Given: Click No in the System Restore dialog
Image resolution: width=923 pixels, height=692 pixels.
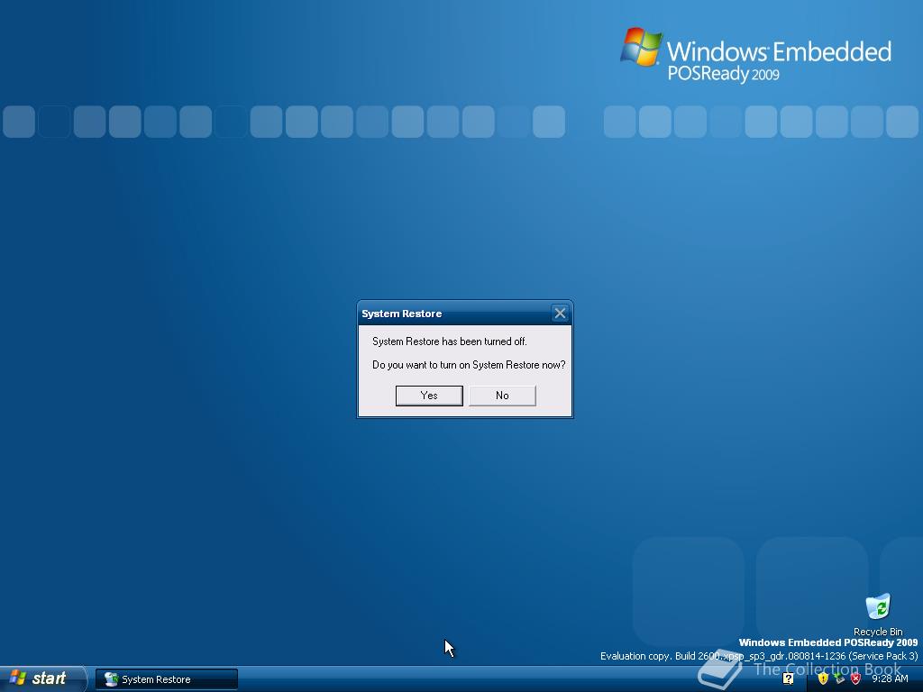Looking at the screenshot, I should click(x=502, y=396).
